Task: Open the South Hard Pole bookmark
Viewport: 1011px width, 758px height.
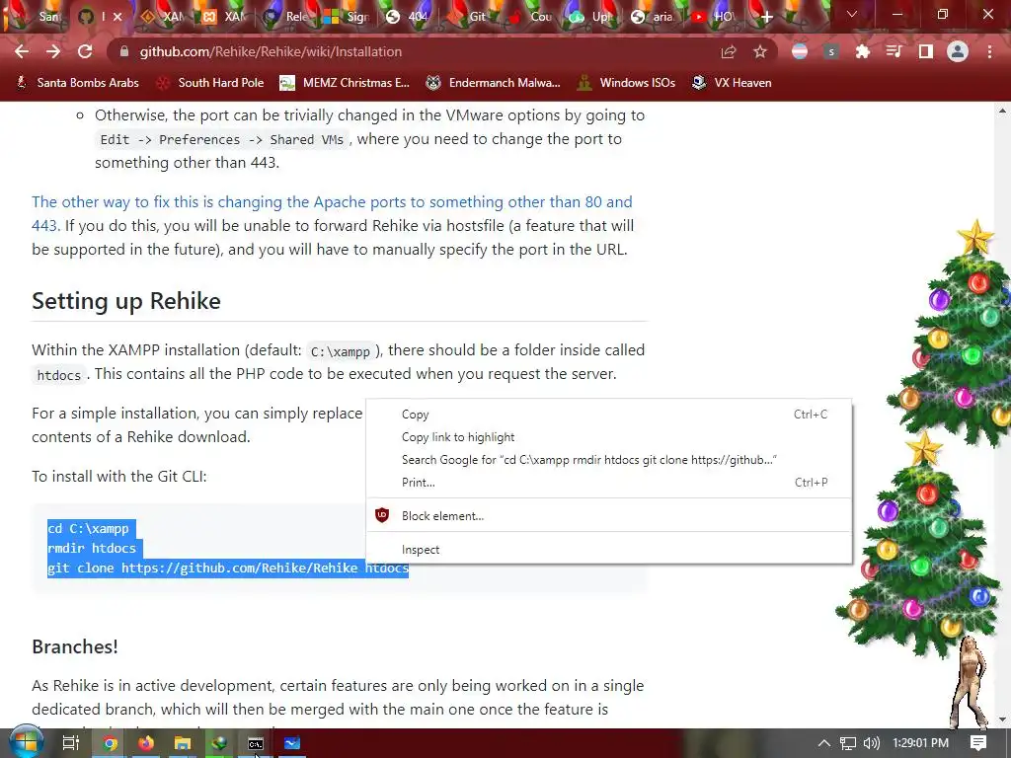Action: [211, 83]
